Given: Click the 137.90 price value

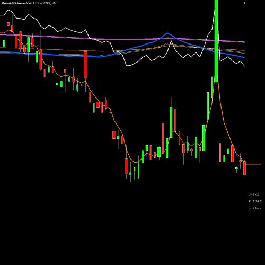Looking at the screenshot, I should click(x=254, y=195).
